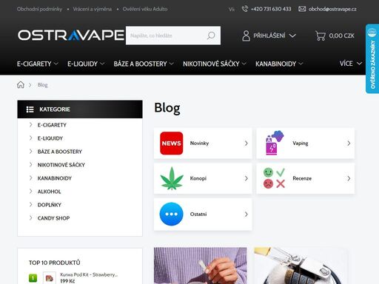This screenshot has height=284, width=379.
Task: Open the shopping cart icon
Action: click(321, 35)
